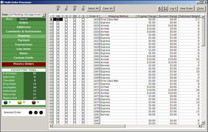
Task: Enable the DS checkbox for order 1063
Action: pyautogui.click(x=75, y=59)
